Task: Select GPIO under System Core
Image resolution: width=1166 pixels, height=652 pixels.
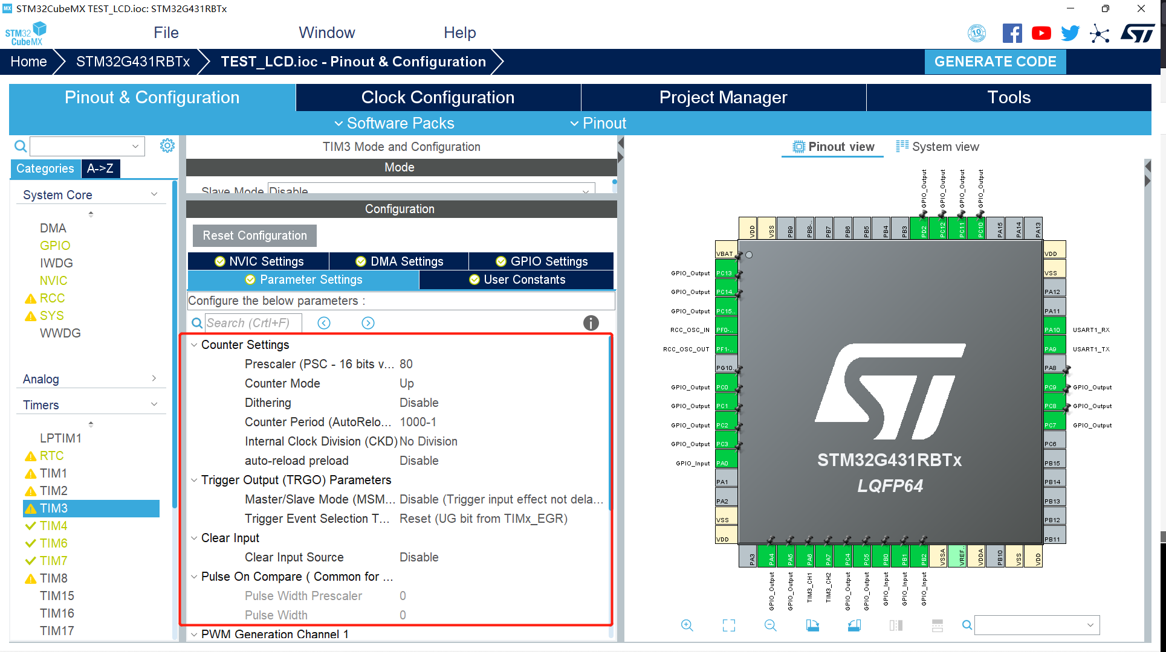Action: coord(55,246)
